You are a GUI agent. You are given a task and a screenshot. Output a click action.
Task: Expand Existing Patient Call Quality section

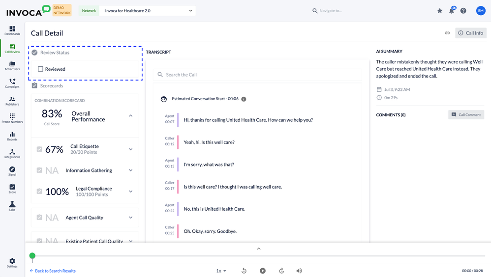(x=130, y=241)
